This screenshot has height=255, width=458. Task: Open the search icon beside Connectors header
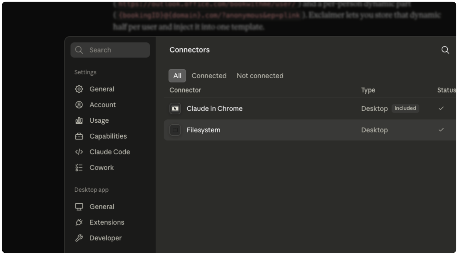click(x=445, y=50)
